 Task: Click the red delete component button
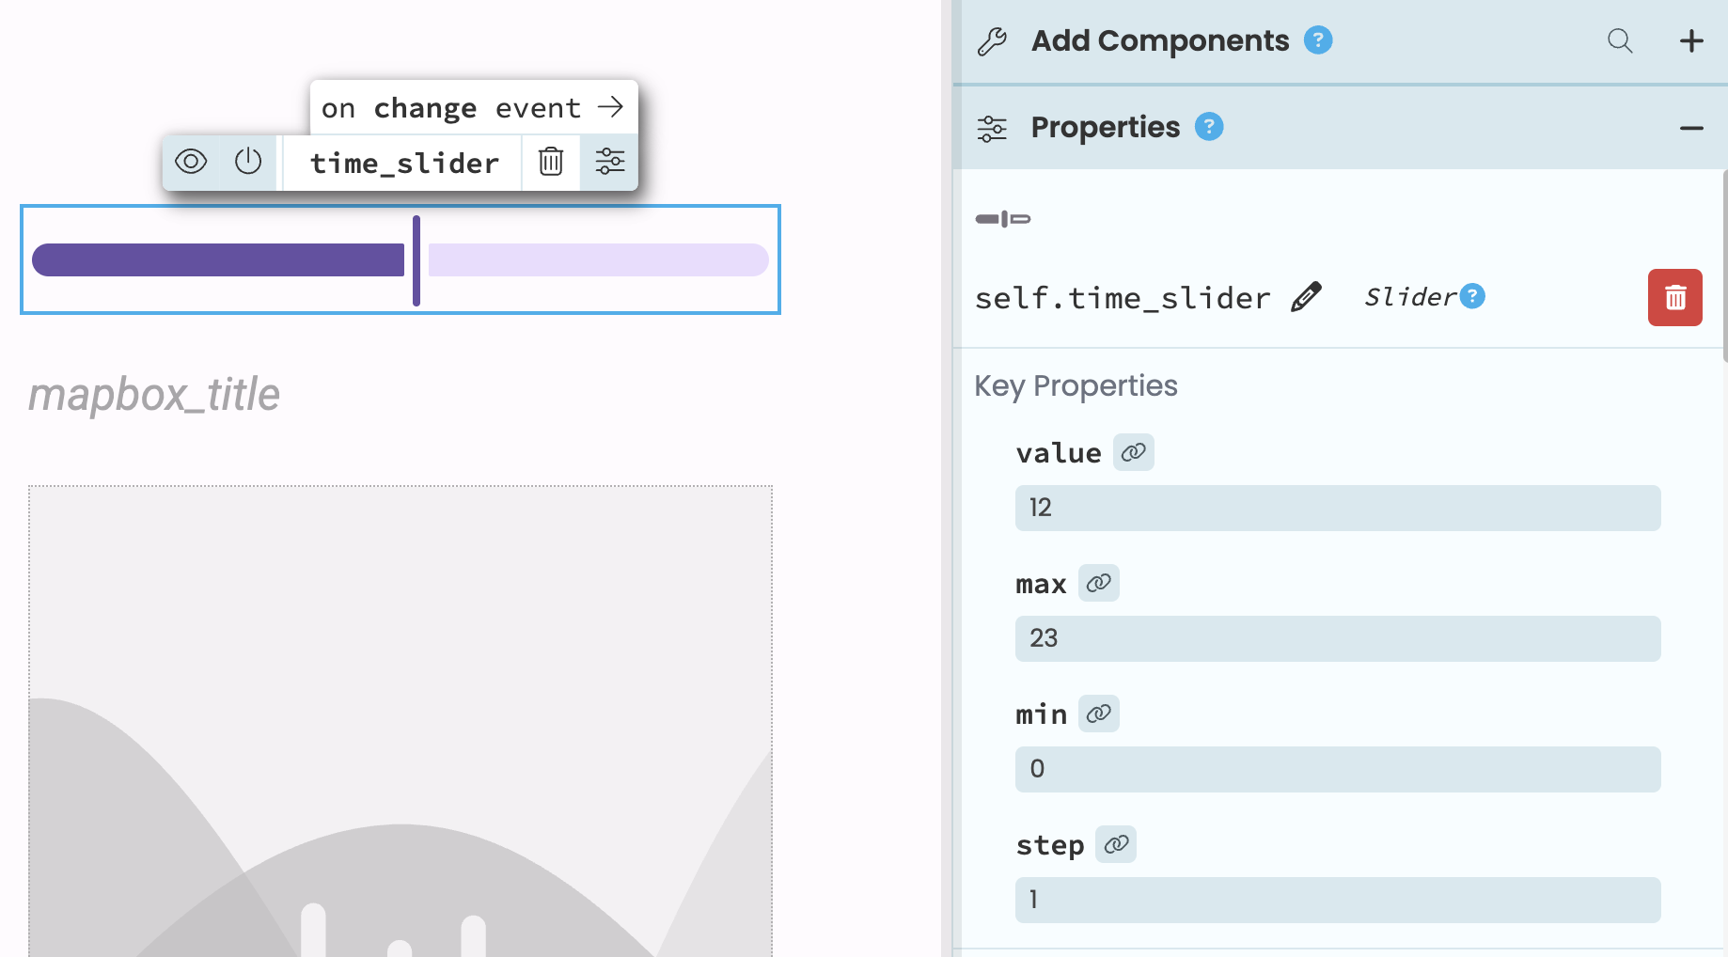pyautogui.click(x=1674, y=298)
